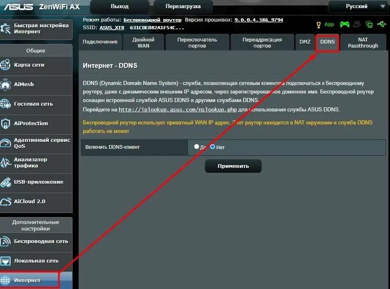Open Карта сети menu item
Screen dimensions: 390x289
point(36,65)
